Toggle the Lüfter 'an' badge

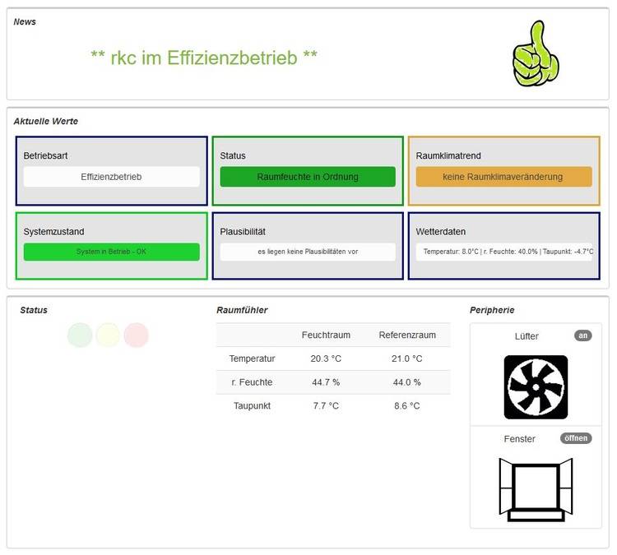[582, 335]
